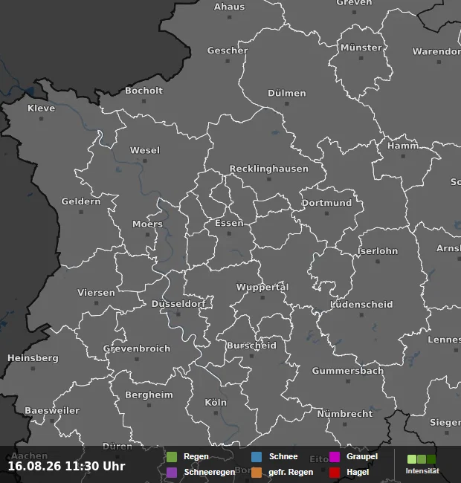This screenshot has width=461, height=483.
Task: Click the Heinsberg city label
Action: 33,358
